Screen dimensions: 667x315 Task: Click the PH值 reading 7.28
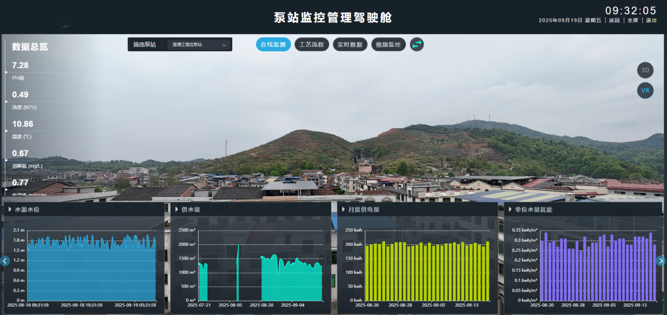pos(21,65)
